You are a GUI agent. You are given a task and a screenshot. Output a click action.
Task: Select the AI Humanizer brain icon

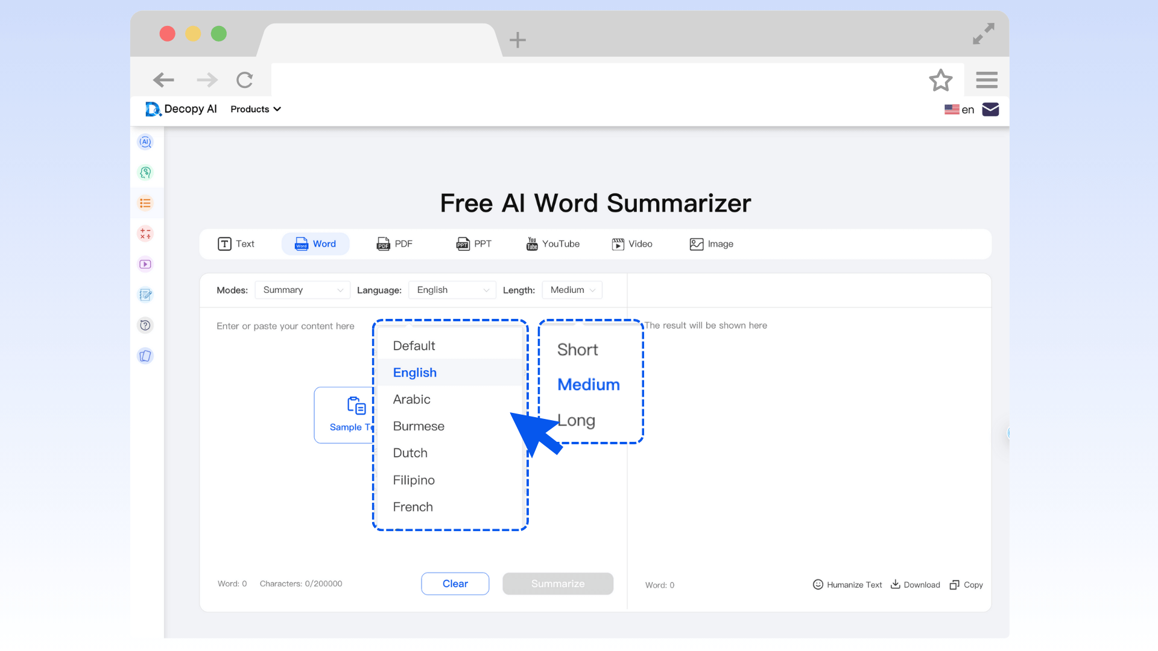(x=145, y=172)
